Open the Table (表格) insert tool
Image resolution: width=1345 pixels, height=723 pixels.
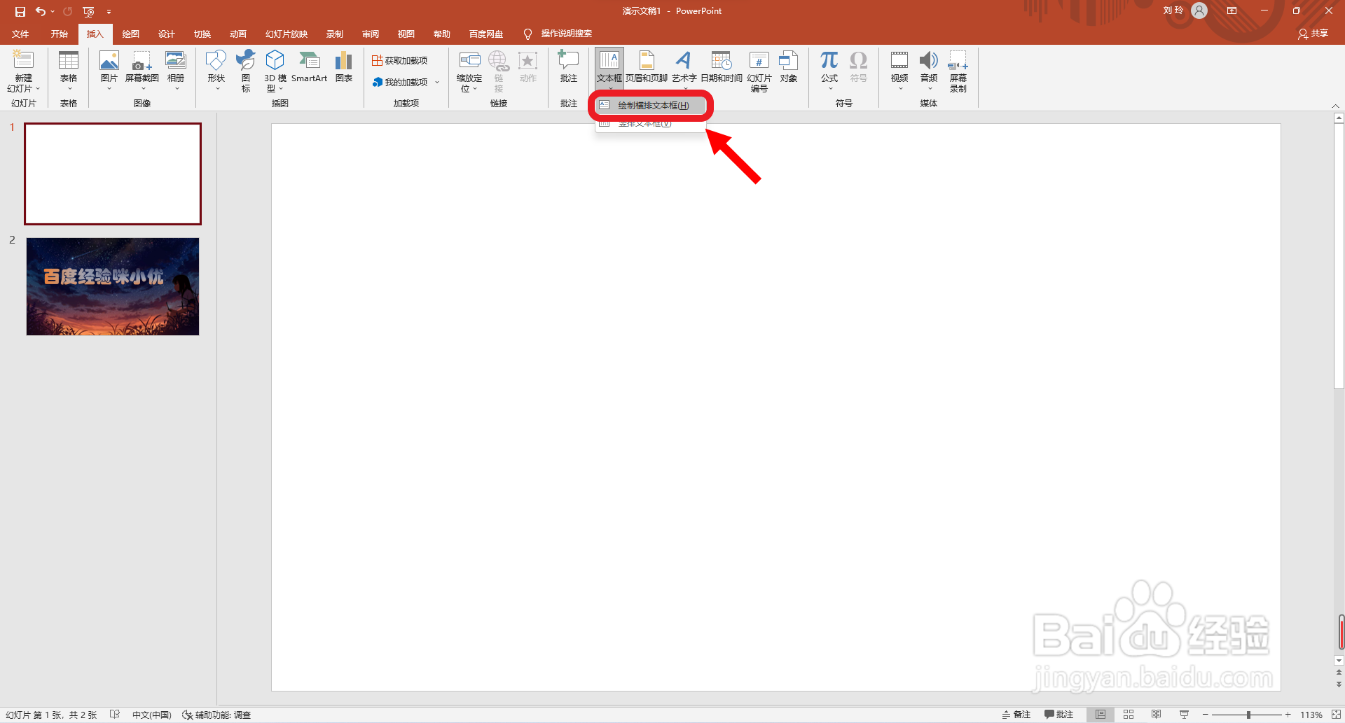pyautogui.click(x=69, y=71)
